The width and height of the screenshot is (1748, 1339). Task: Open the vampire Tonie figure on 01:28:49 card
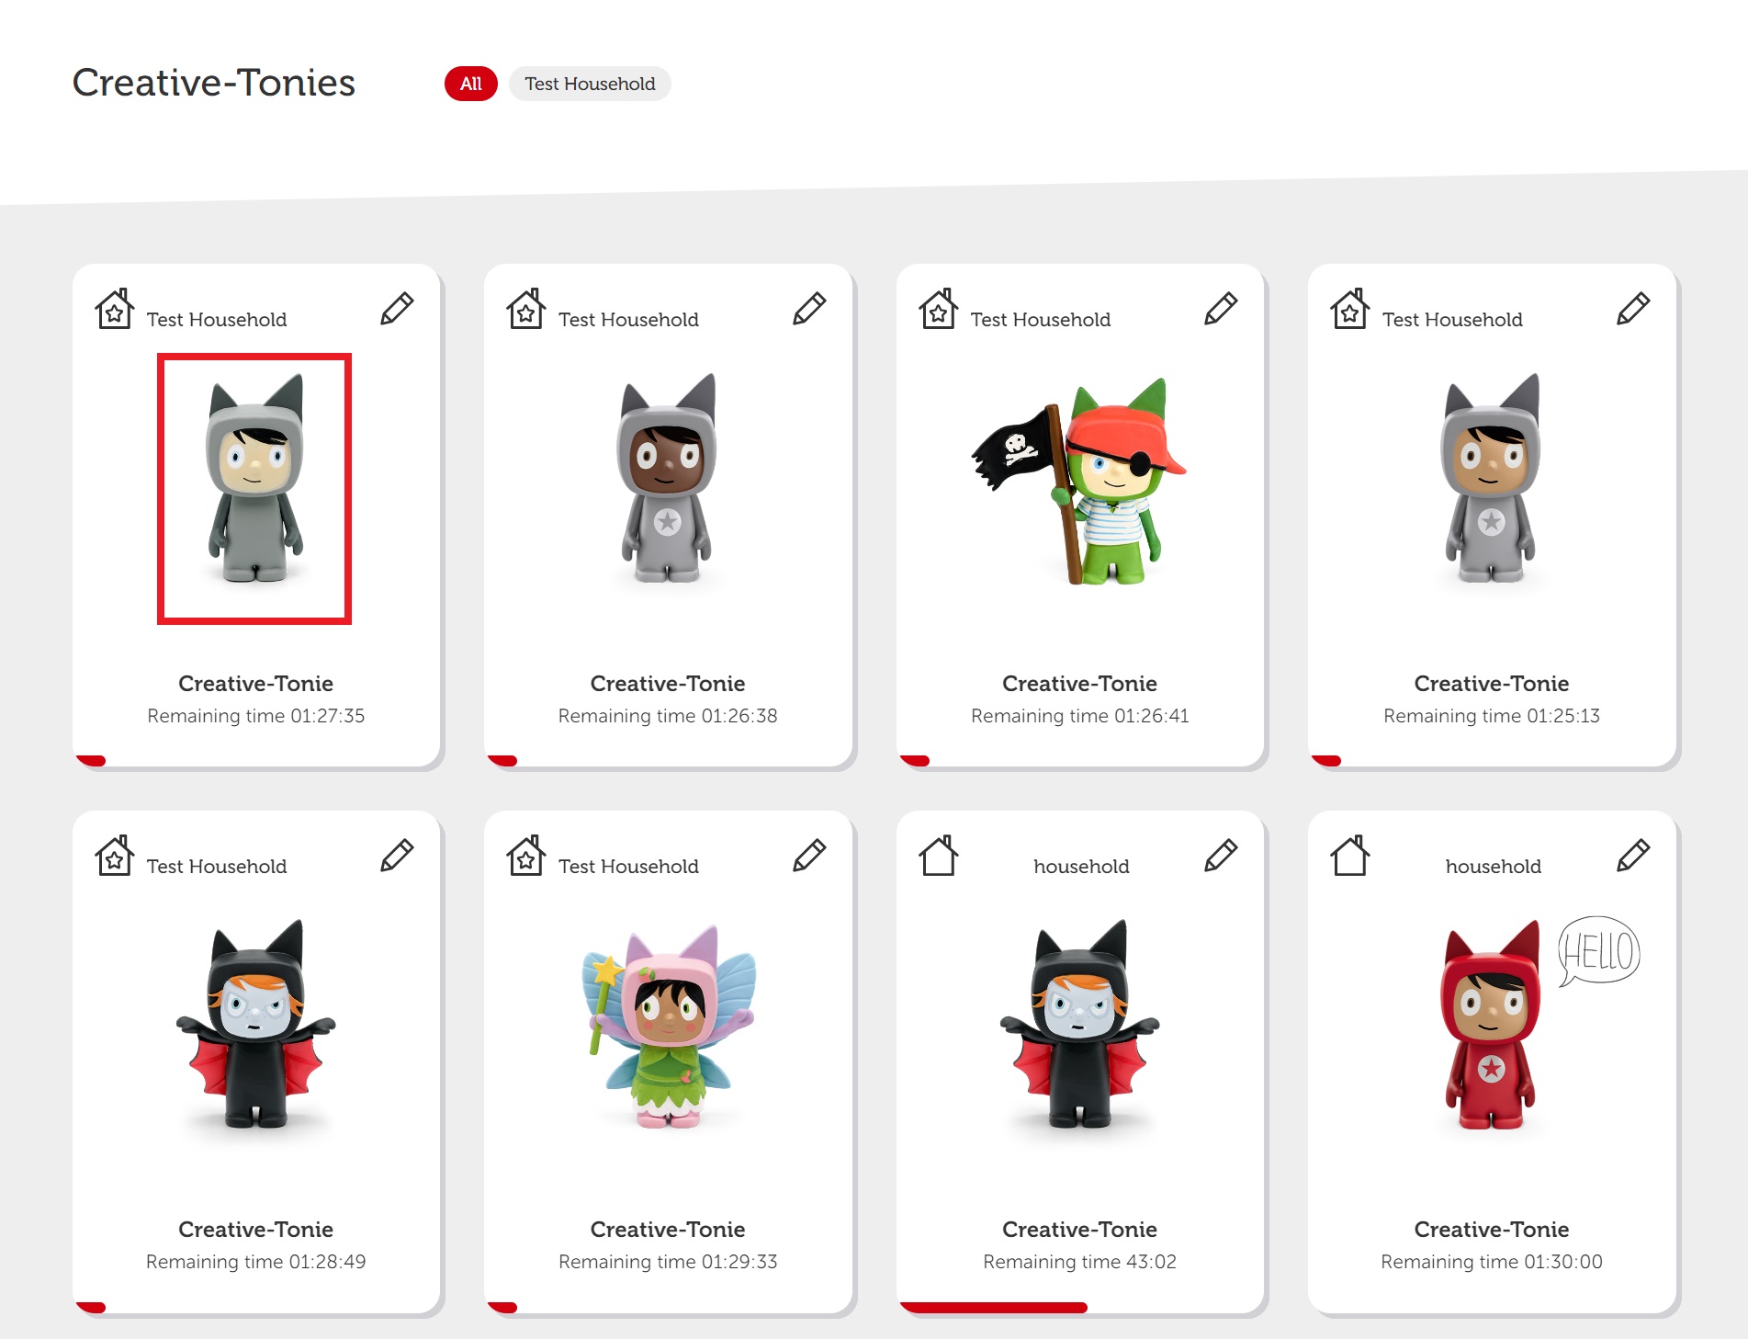[x=255, y=1024]
